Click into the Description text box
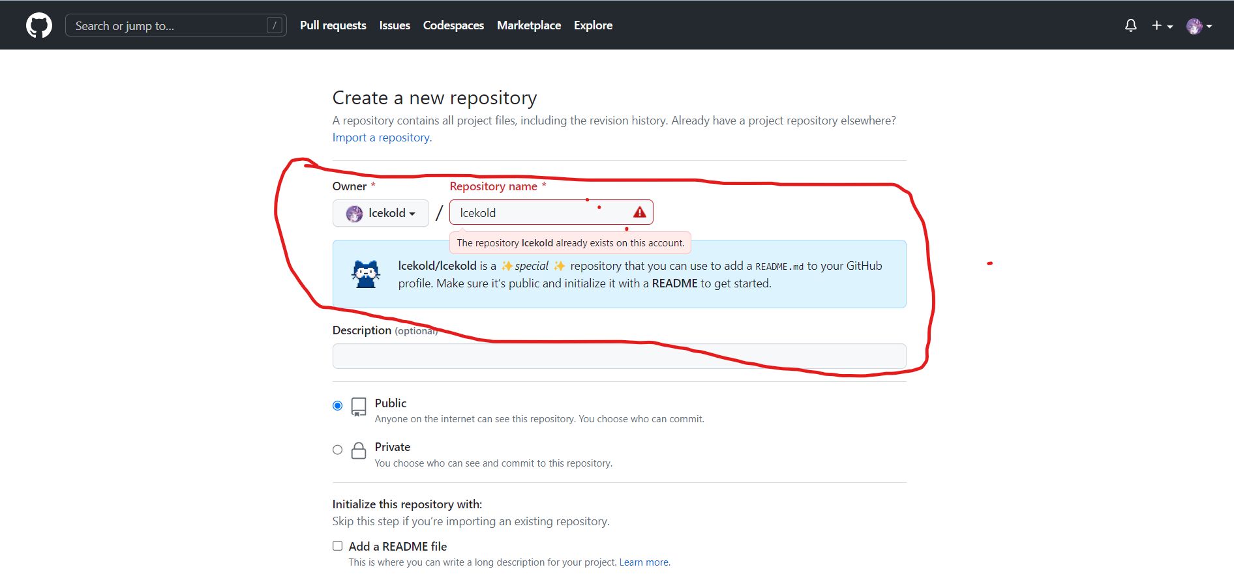This screenshot has width=1234, height=578. 618,356
